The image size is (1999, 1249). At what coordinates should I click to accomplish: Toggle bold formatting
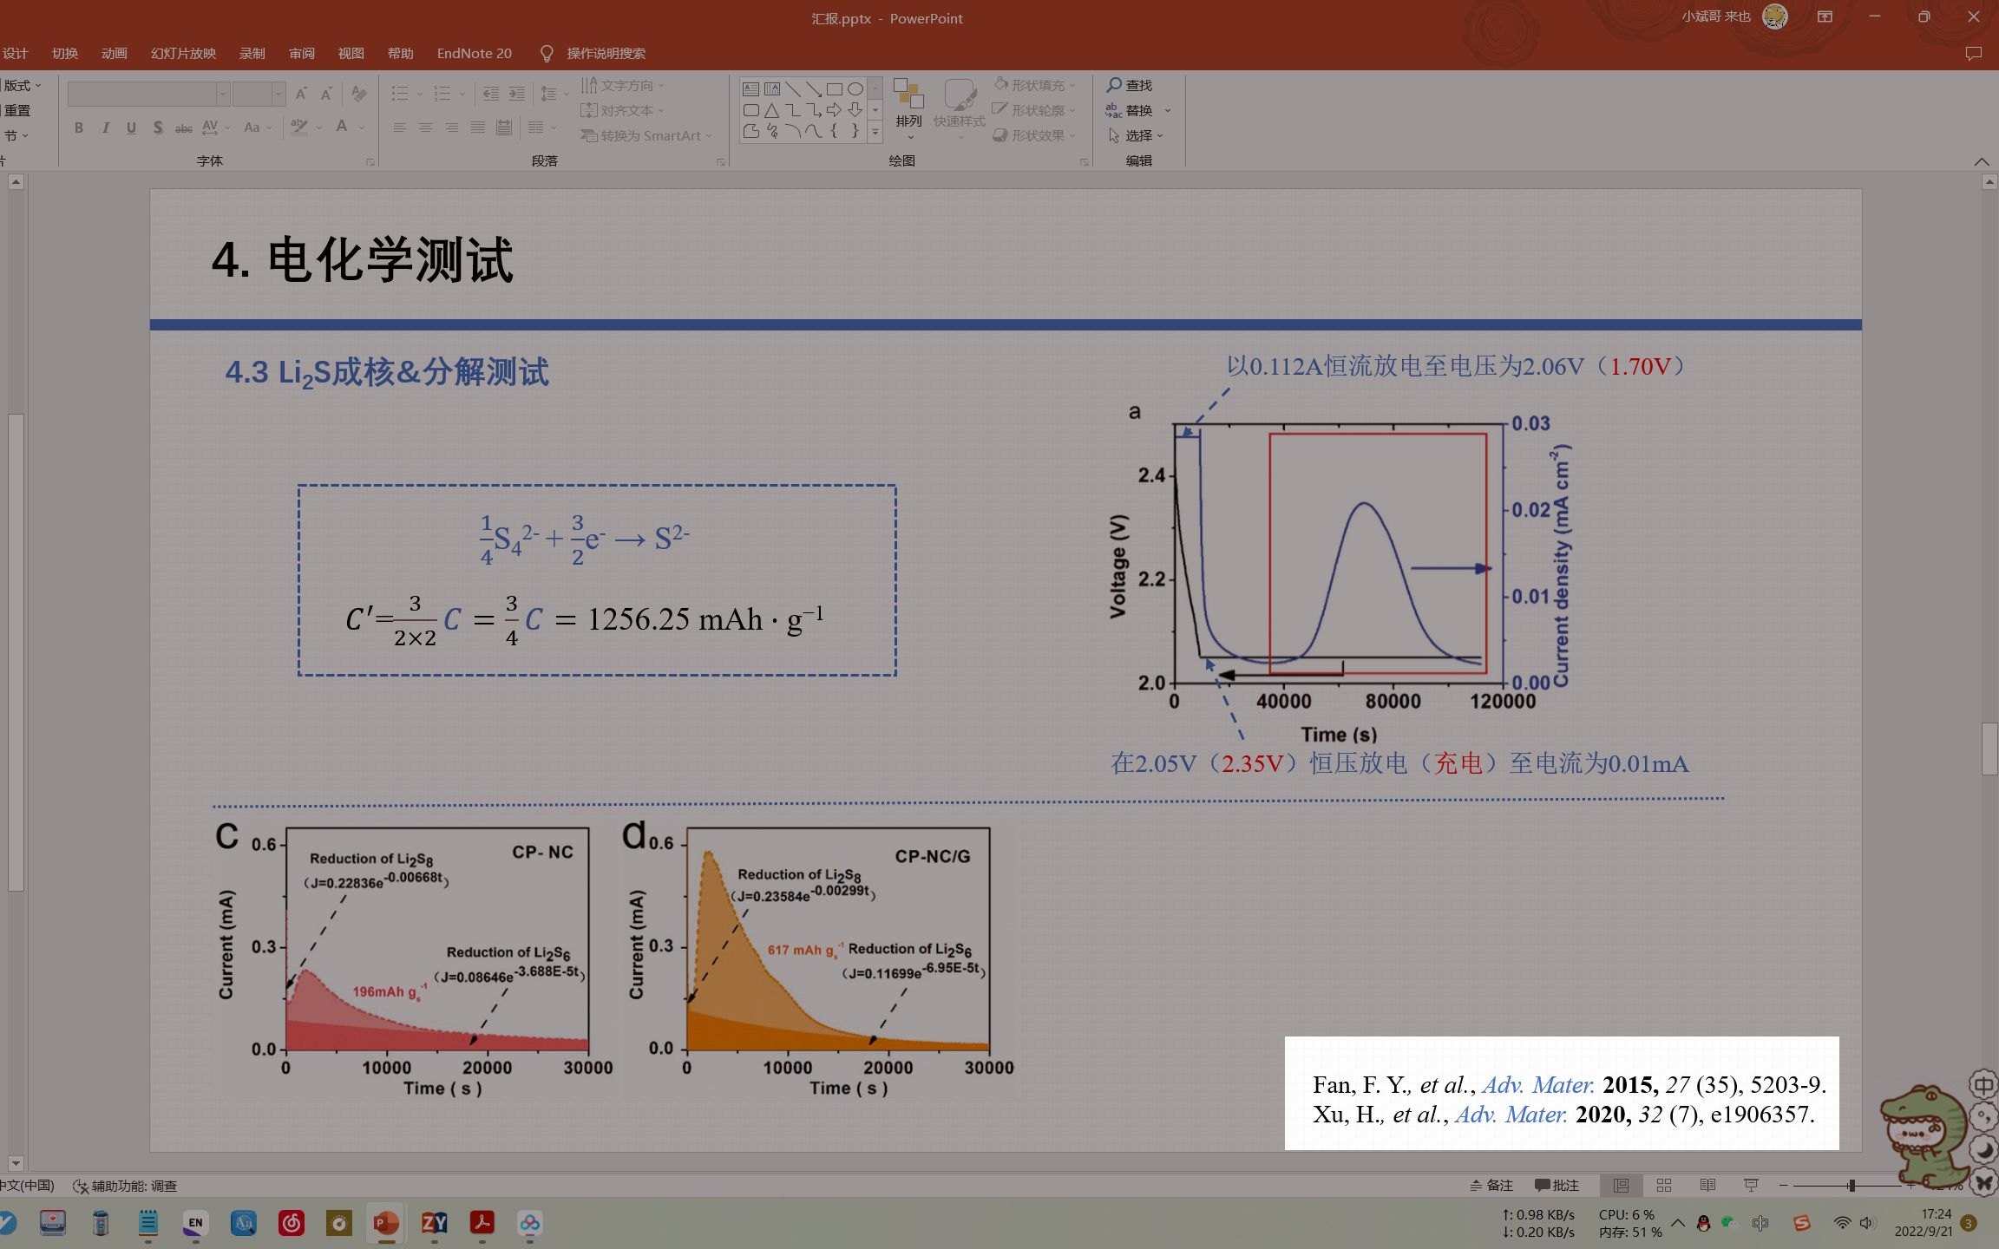[78, 128]
